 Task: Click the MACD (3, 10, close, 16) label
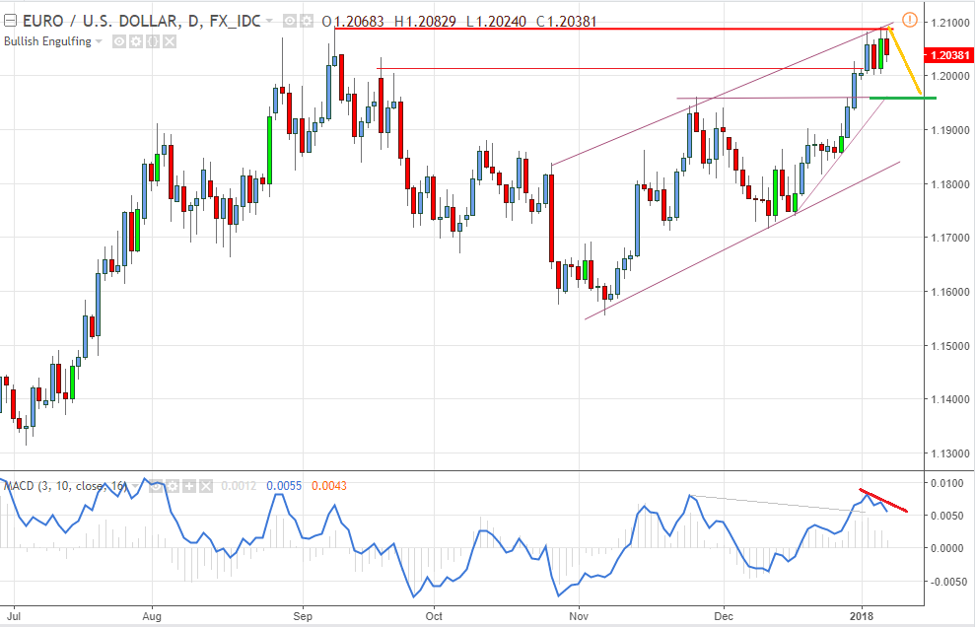(x=65, y=486)
